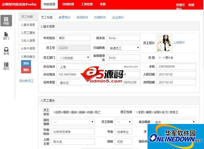Click the red 删除 button
Image resolution: width=204 pixels, height=149 pixels.
coord(26,70)
